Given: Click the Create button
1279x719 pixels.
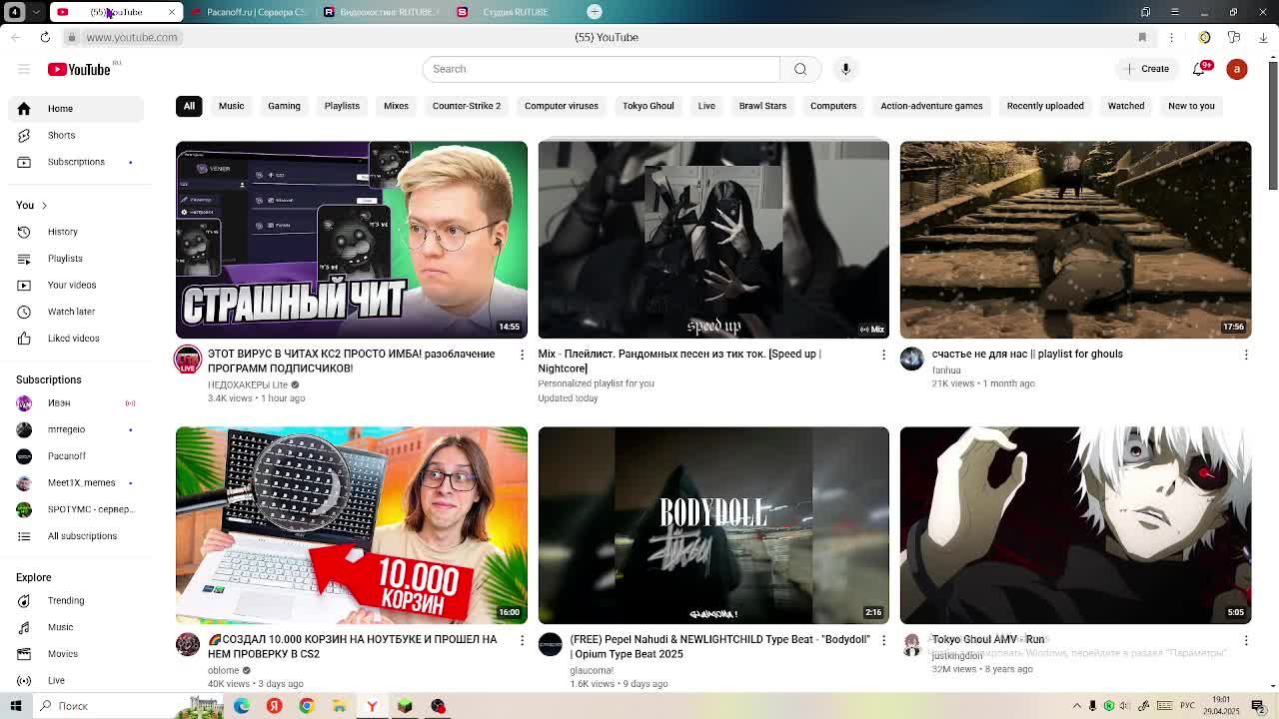Looking at the screenshot, I should click(1146, 69).
